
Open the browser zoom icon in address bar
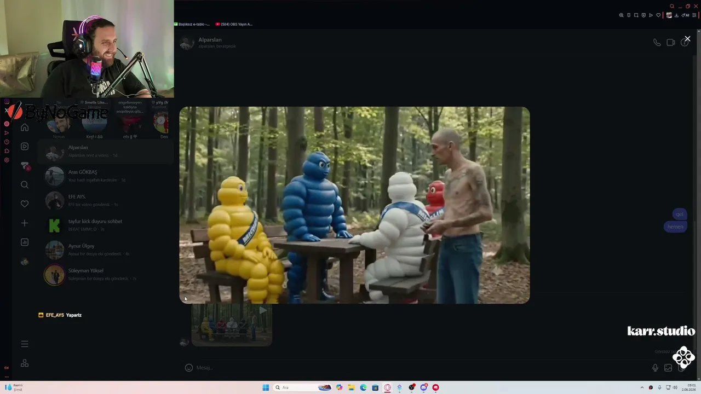(621, 15)
